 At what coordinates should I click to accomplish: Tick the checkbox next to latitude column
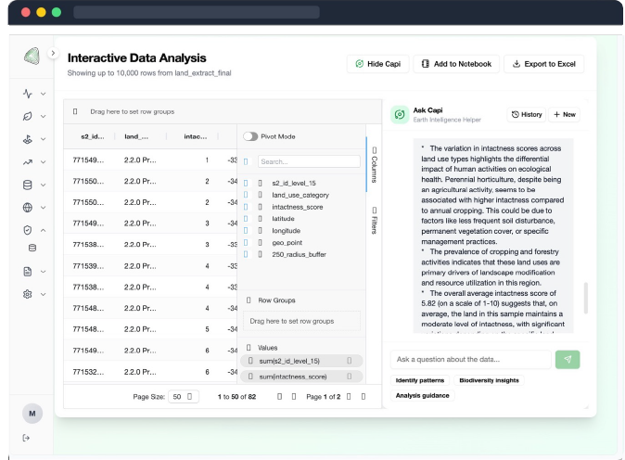point(247,219)
